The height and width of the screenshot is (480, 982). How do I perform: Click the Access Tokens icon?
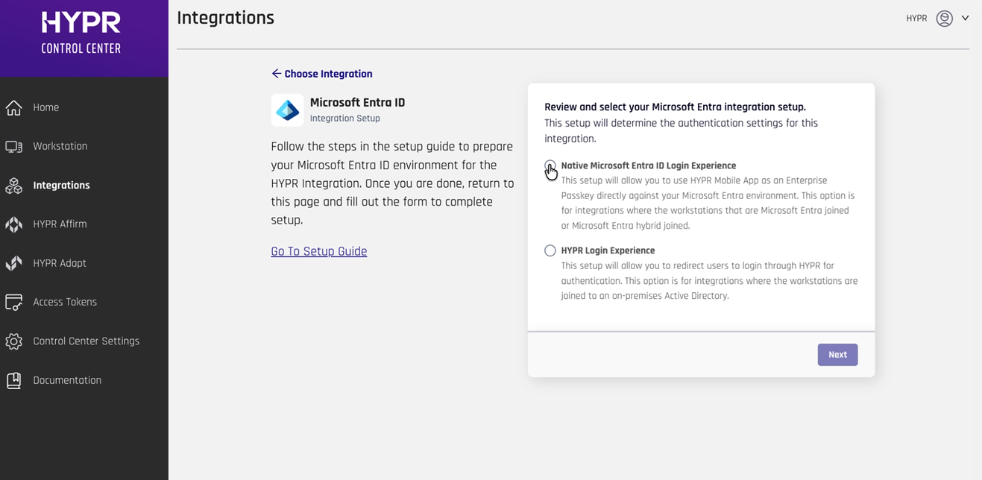[x=14, y=302]
